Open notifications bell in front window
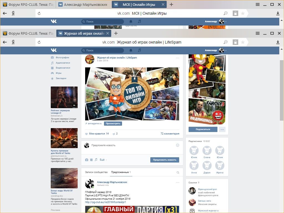This screenshot has height=213, width=284. [x=131, y=50]
